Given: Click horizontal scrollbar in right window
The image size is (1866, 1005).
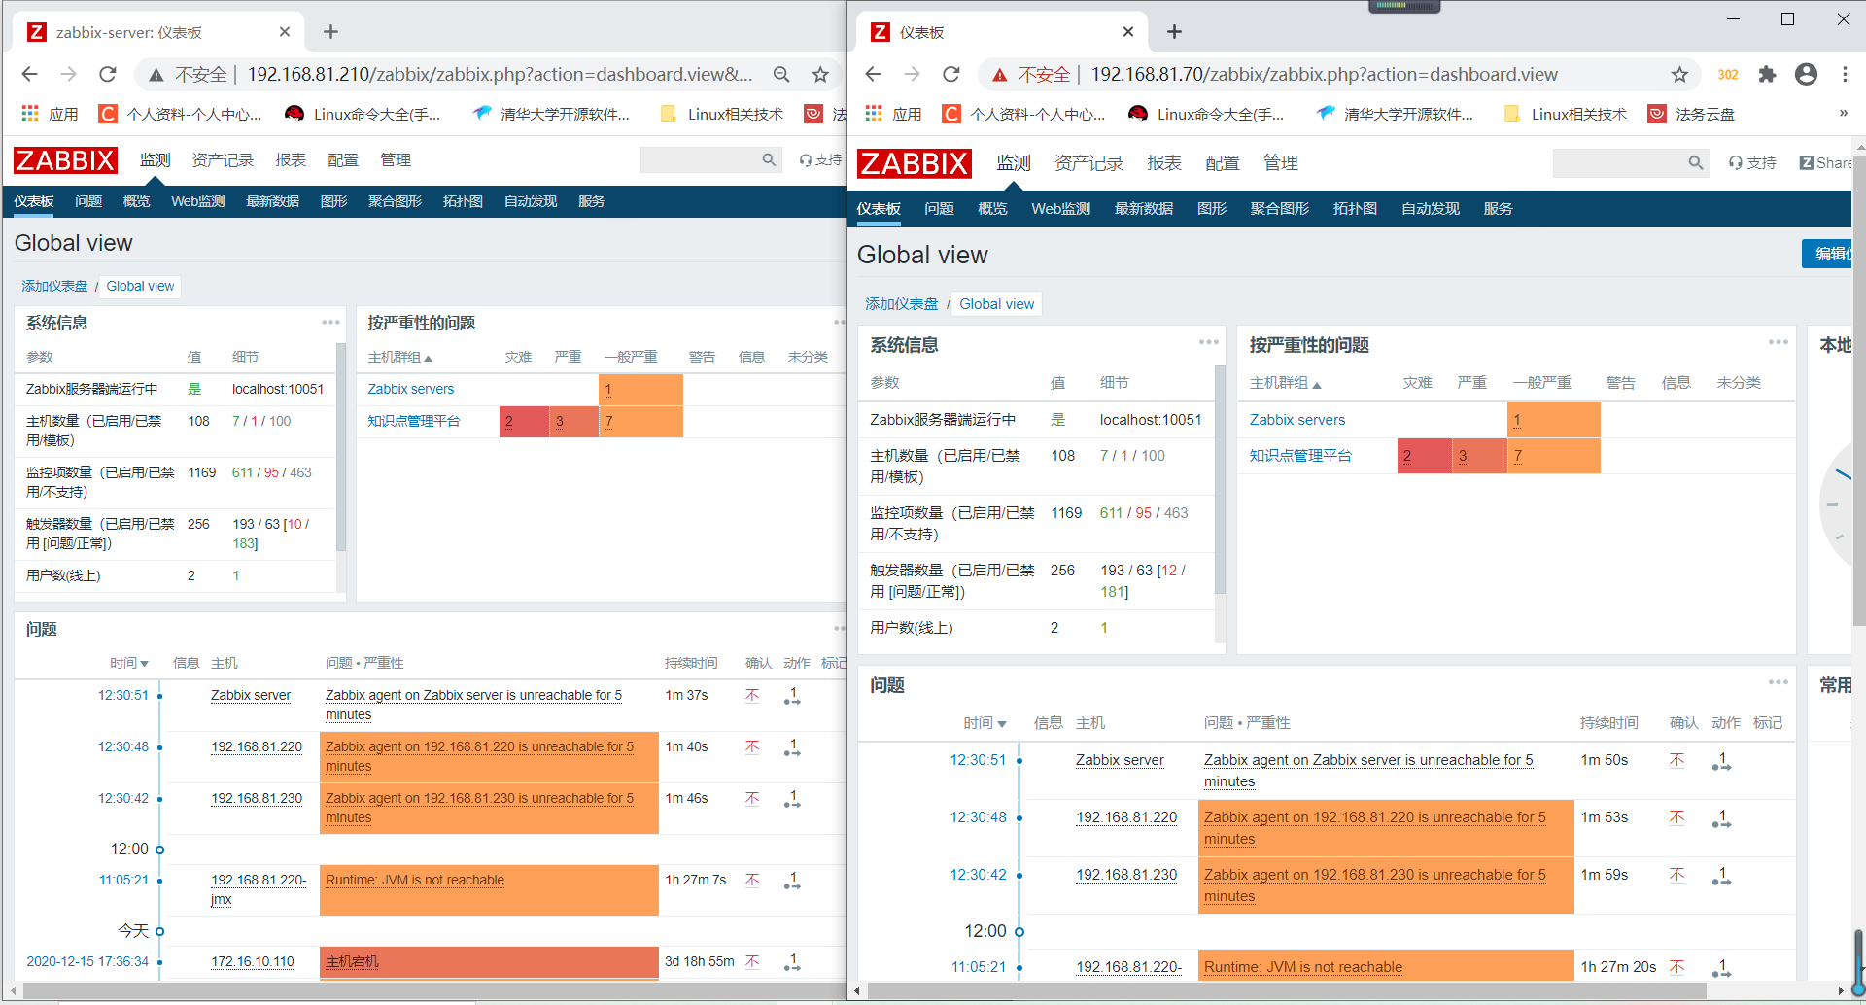Looking at the screenshot, I should tap(1287, 991).
